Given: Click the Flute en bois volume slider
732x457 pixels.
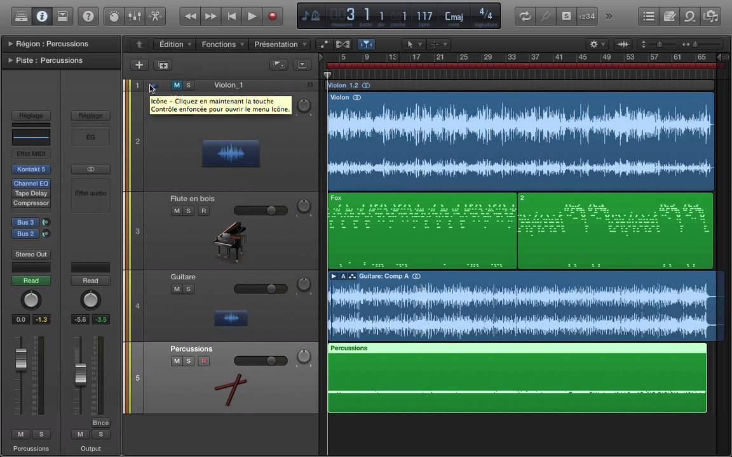Looking at the screenshot, I should point(261,211).
